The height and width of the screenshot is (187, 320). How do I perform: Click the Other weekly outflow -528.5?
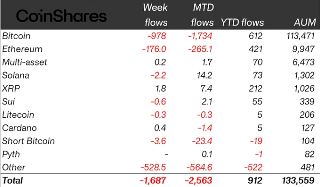click(153, 167)
